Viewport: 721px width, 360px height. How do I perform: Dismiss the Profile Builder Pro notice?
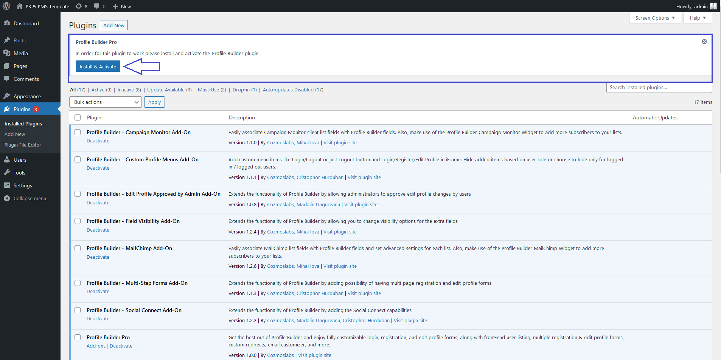pyautogui.click(x=704, y=42)
